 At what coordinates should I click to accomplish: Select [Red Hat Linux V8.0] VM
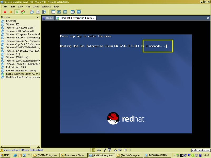click(x=16, y=67)
